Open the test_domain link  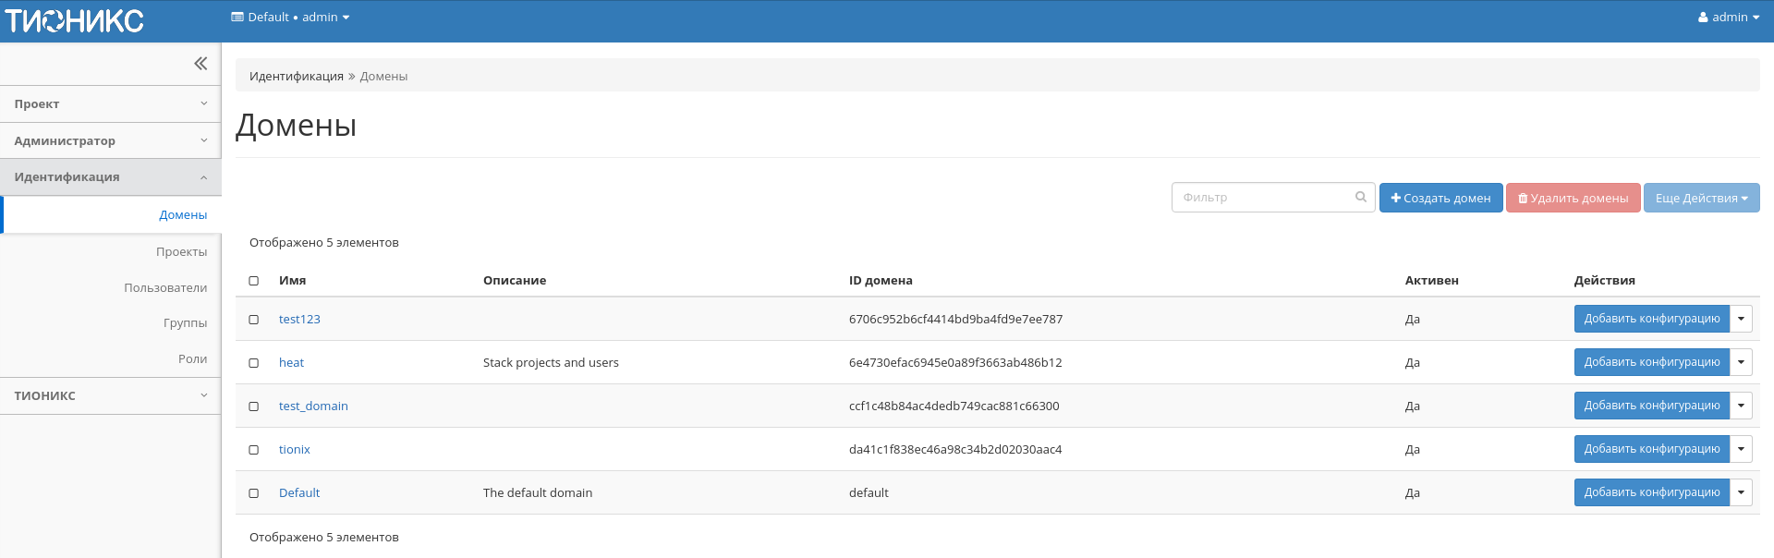pos(313,406)
